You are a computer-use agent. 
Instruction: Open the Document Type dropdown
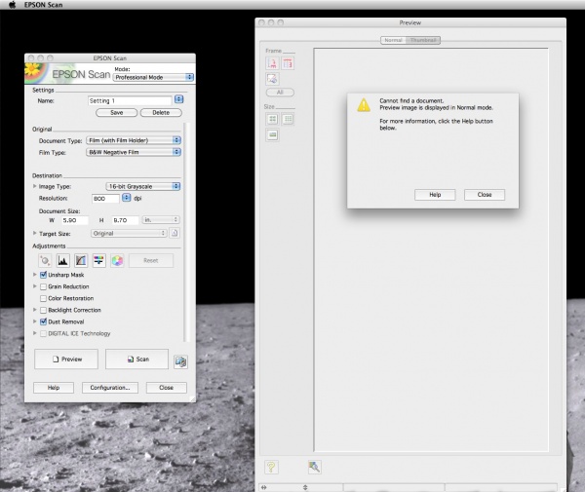pyautogui.click(x=134, y=140)
